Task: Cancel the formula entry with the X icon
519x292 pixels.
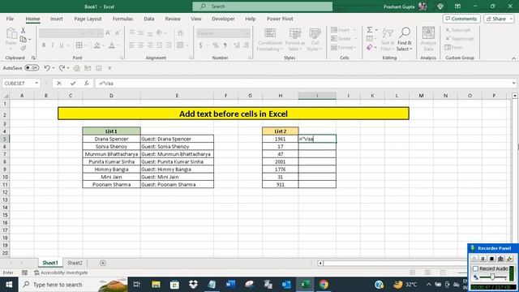Action: pos(59,84)
